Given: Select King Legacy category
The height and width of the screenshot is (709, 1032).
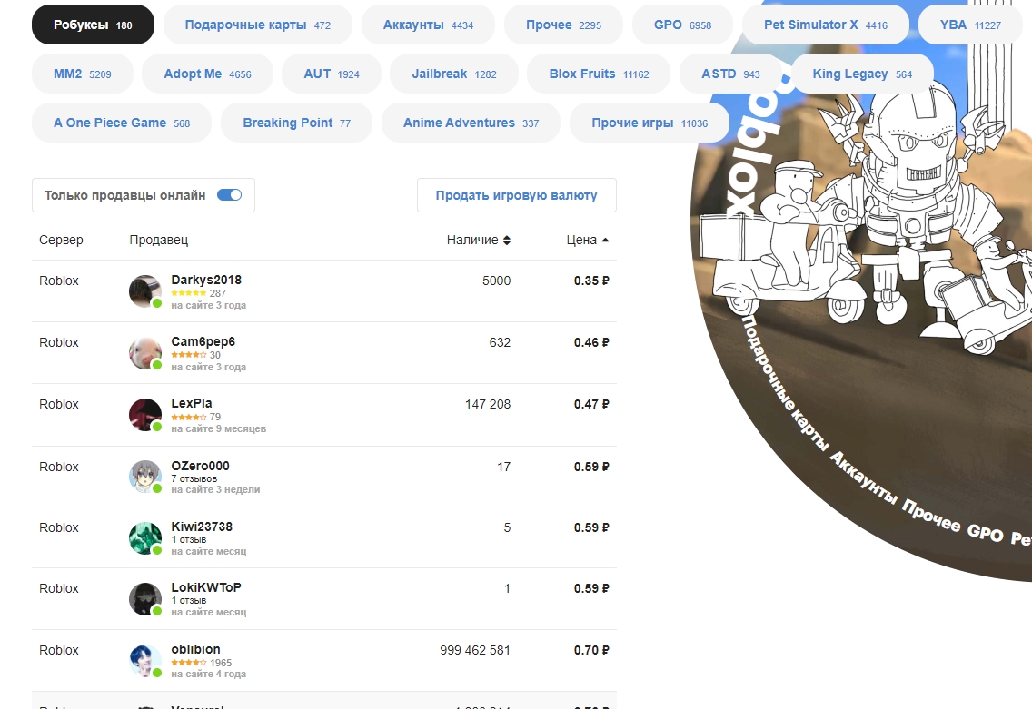Looking at the screenshot, I should click(862, 74).
